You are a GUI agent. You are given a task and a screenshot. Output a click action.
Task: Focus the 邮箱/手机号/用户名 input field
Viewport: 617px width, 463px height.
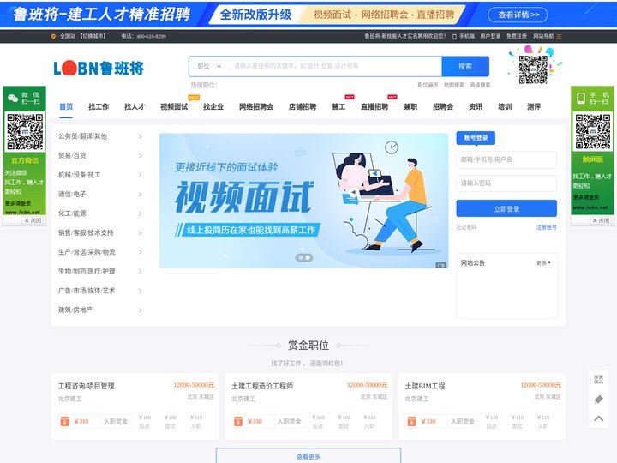(506, 159)
